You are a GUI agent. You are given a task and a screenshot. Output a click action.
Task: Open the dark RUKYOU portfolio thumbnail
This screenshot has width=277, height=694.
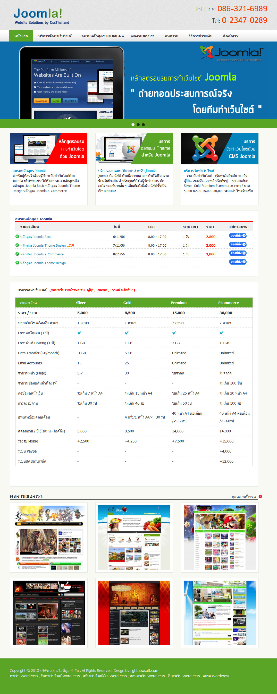(x=48, y=613)
